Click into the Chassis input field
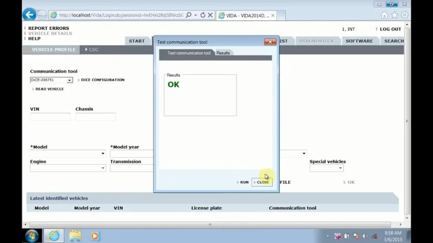The image size is (433, 243). (x=96, y=117)
